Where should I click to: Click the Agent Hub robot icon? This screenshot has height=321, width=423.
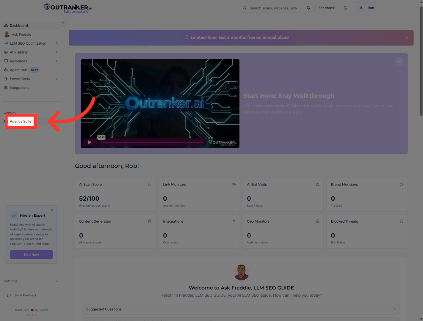[6, 70]
